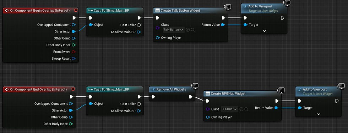Open the RPGHub class dropdown

tap(229, 109)
